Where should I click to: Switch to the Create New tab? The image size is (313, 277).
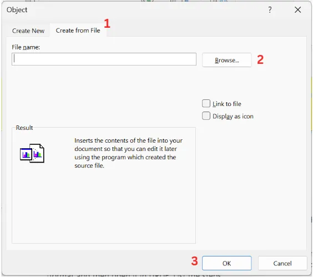(28, 31)
